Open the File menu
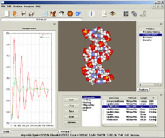 3,6
